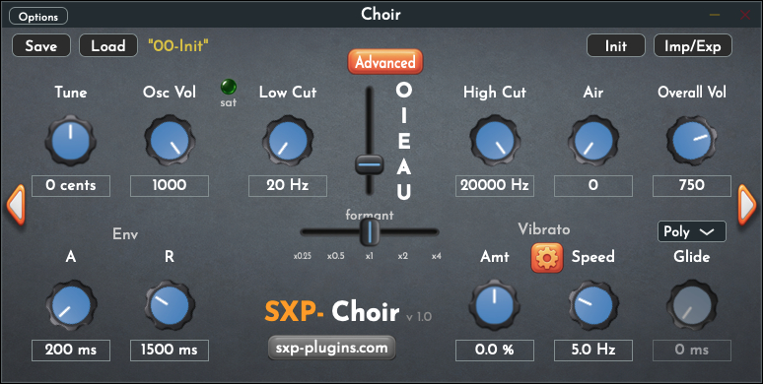Viewport: 763px width, 384px height.
Task: Click the '200 ms' attack value field
Action: coord(71,350)
